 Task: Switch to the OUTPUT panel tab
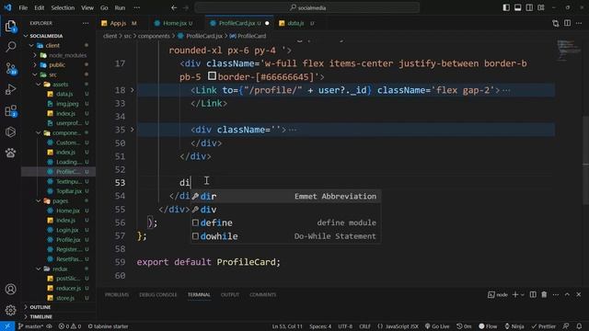click(x=230, y=294)
